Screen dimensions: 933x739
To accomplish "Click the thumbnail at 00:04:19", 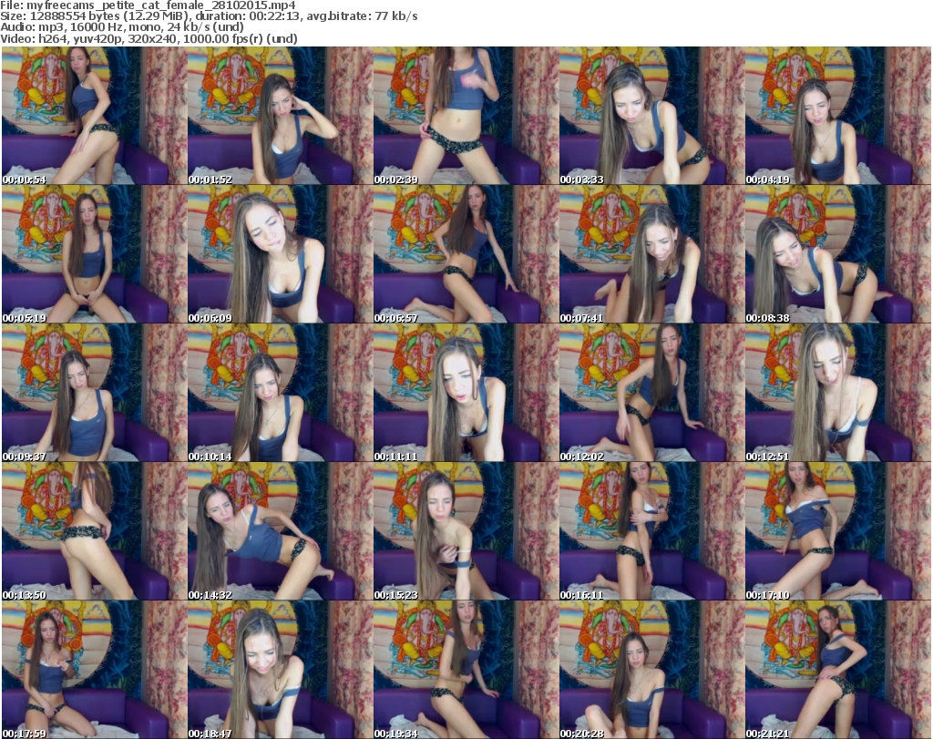I will 838,116.
